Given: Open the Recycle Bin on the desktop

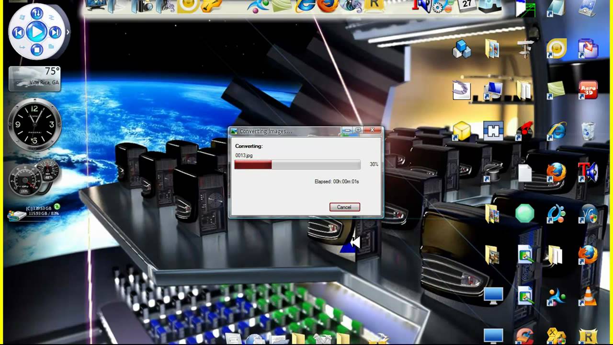Looking at the screenshot, I should tap(588, 131).
